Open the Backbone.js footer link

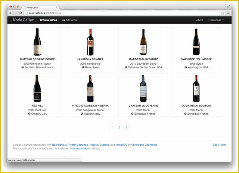point(59,145)
